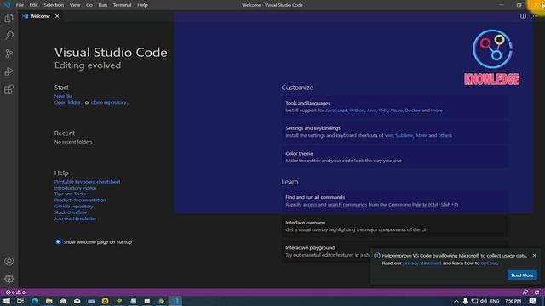Launch Microsoft Edge from the taskbar
Viewport: 545px width, 306px height.
[x=35, y=301]
